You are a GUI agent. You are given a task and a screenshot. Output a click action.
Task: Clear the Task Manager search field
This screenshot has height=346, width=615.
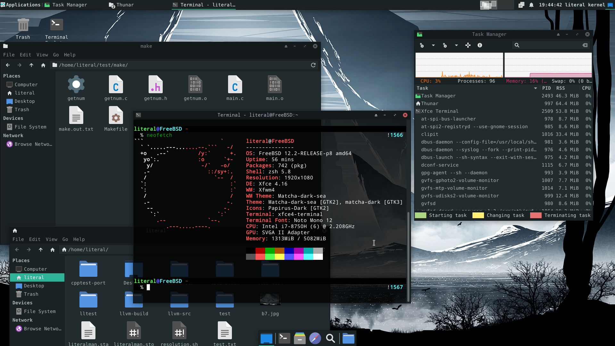tap(585, 45)
